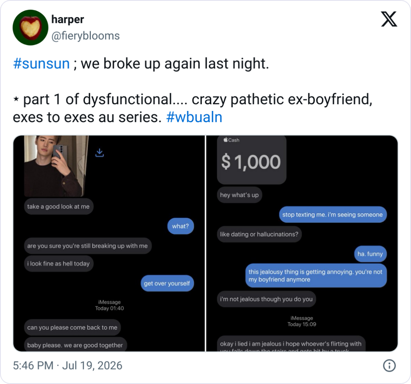This screenshot has height=384, width=411.
Task: Select the "hey what's up" message
Action: click(239, 195)
